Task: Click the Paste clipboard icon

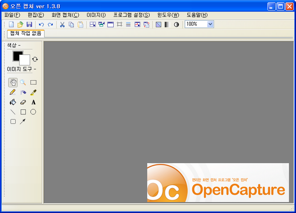Action: coord(81,25)
